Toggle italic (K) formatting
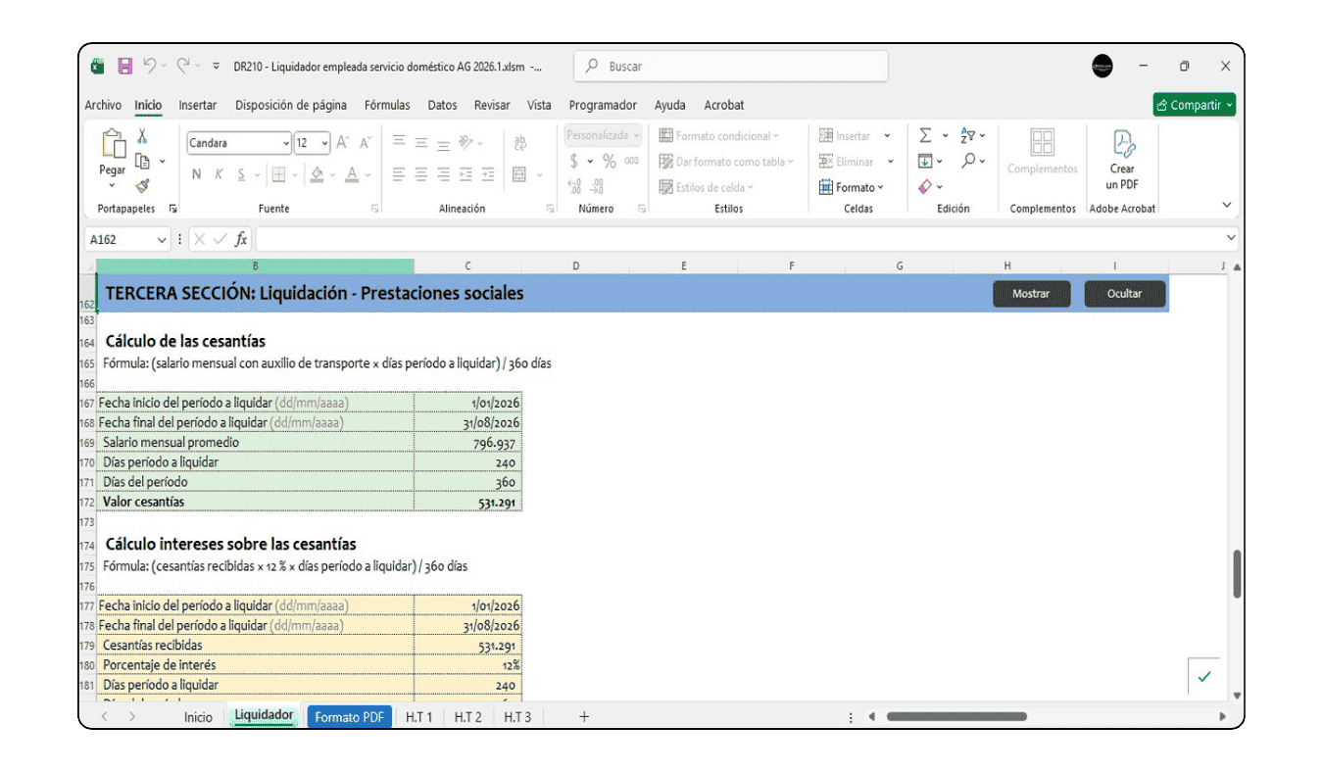Image resolution: width=1323 pixels, height=772 pixels. [x=219, y=174]
